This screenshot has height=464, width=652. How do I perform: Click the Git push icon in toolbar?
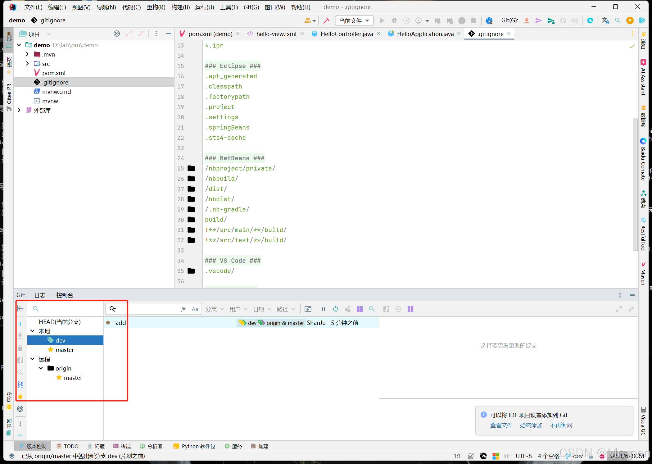[551, 20]
